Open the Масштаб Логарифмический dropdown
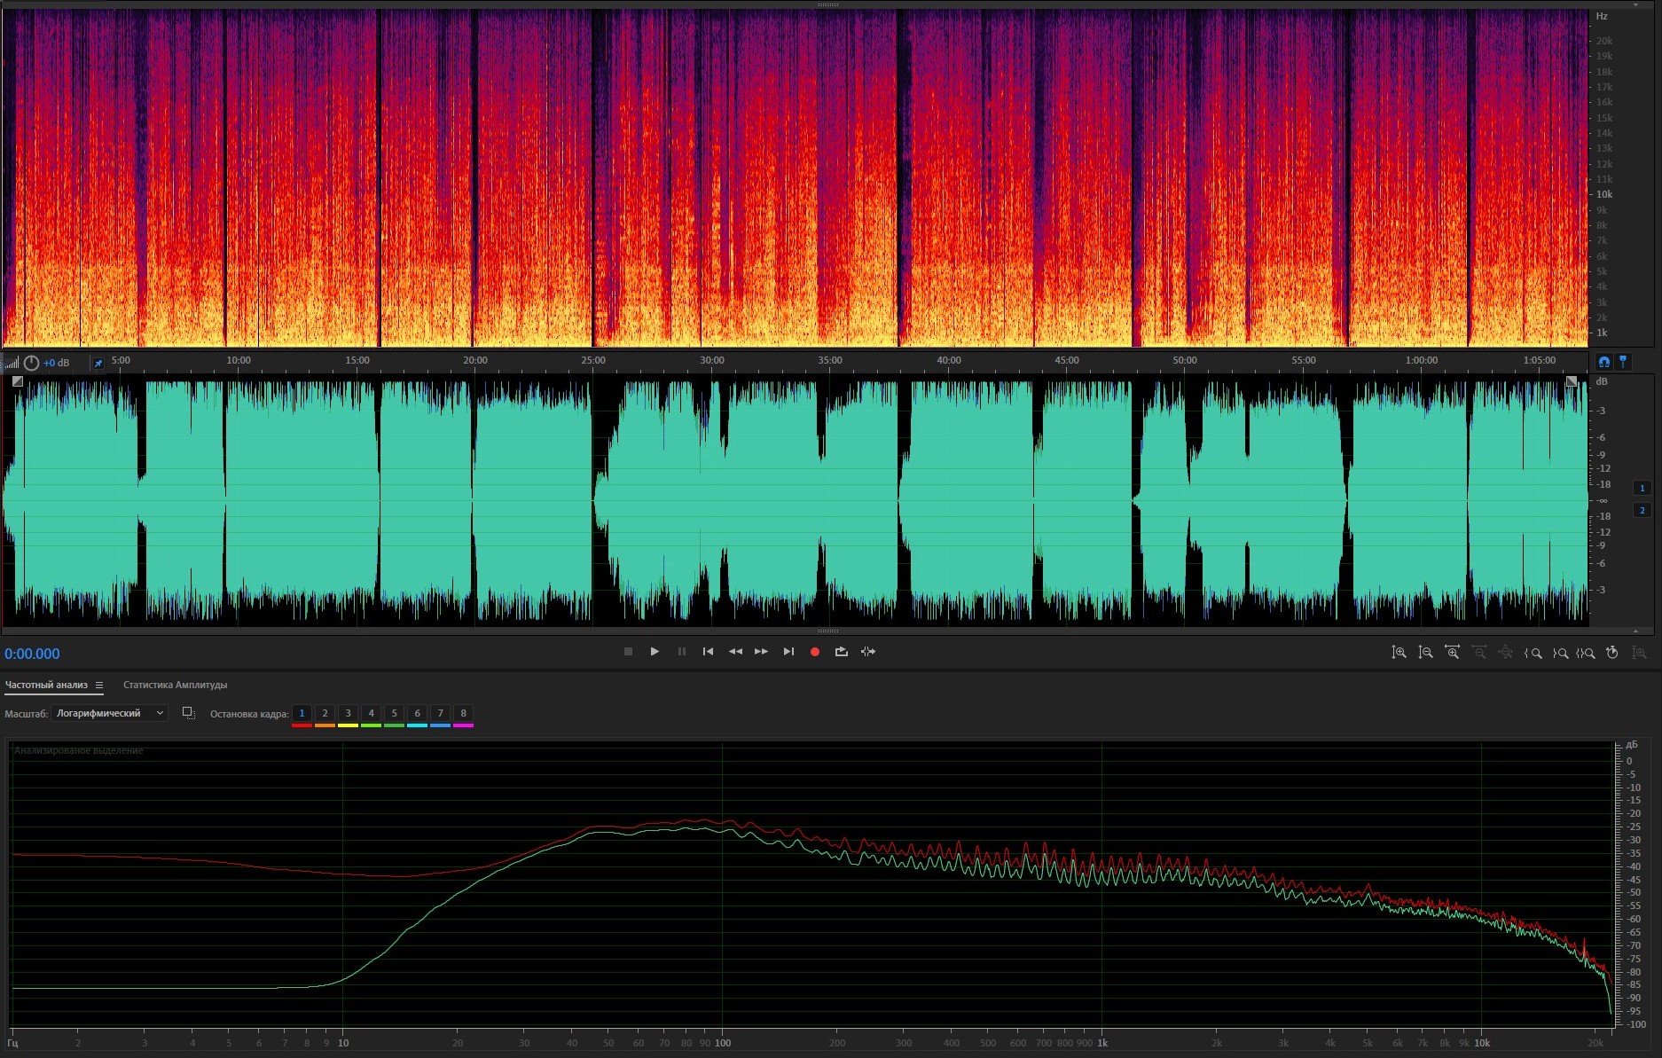 (x=109, y=713)
